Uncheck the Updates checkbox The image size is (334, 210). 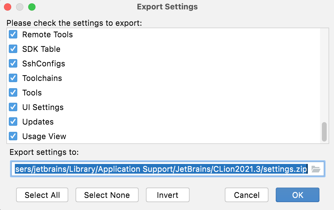pos(13,122)
